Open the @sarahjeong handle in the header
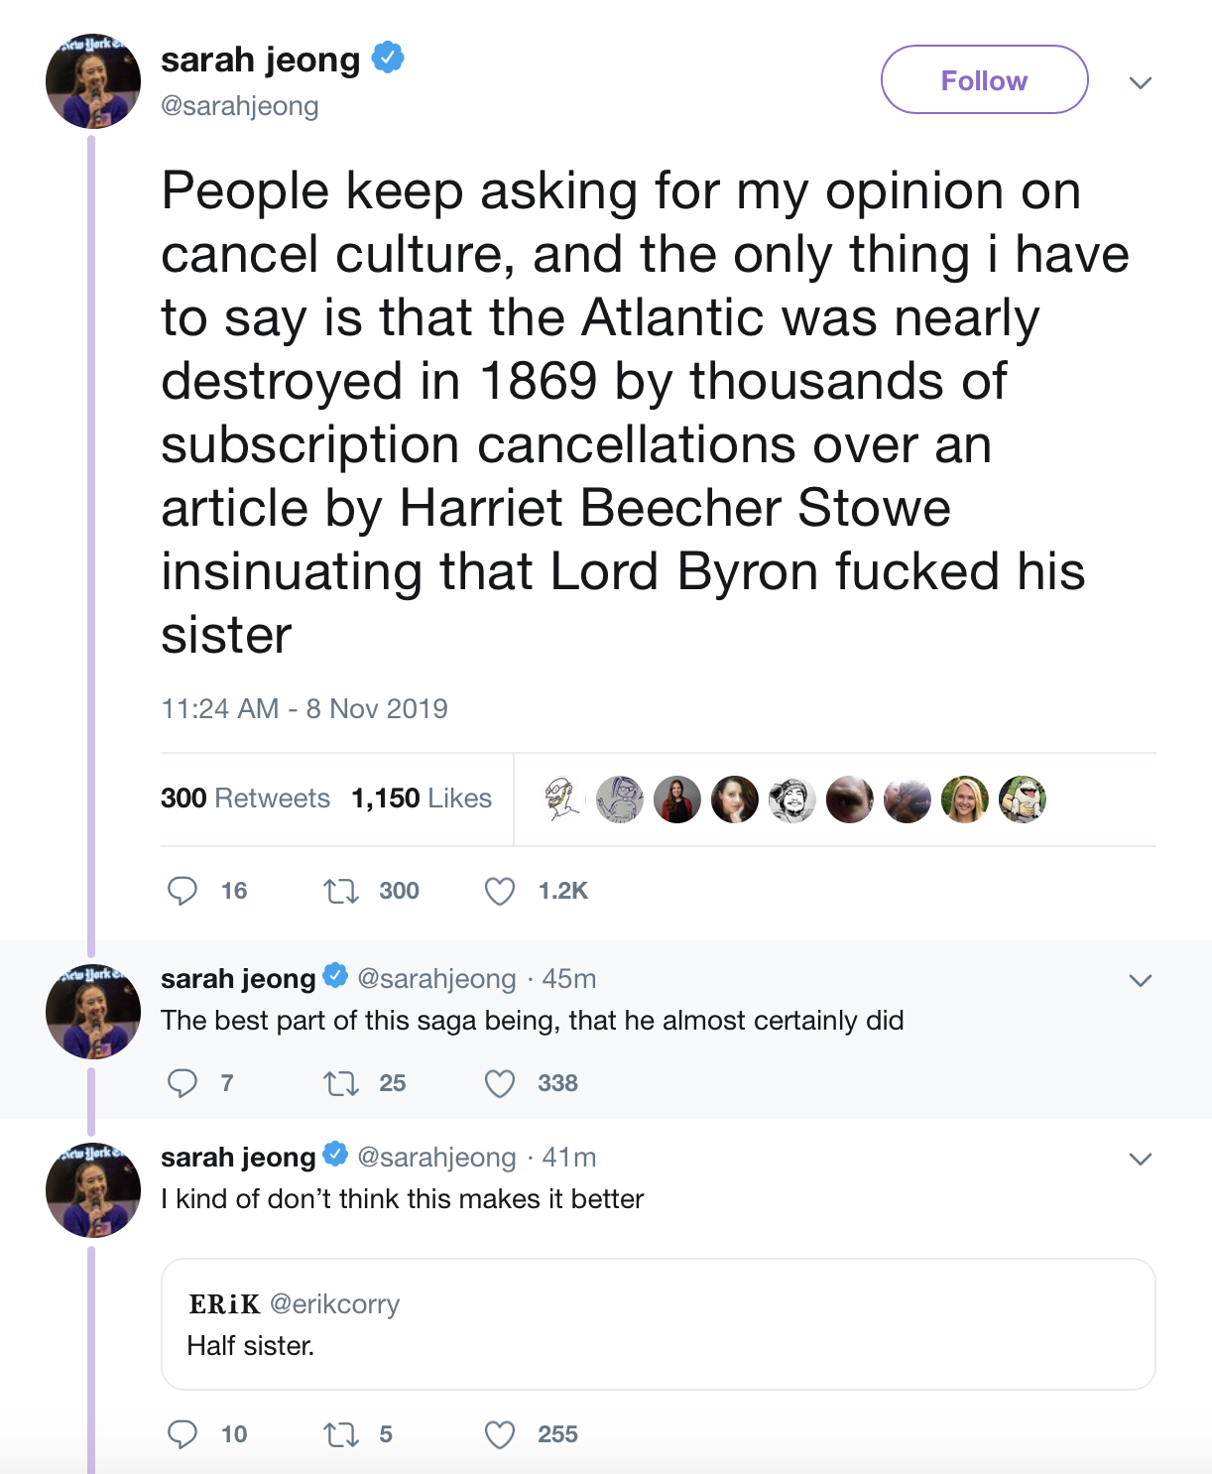 [240, 106]
